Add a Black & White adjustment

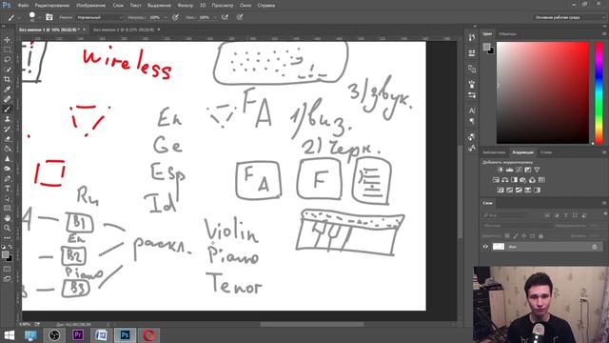pyautogui.click(x=514, y=180)
